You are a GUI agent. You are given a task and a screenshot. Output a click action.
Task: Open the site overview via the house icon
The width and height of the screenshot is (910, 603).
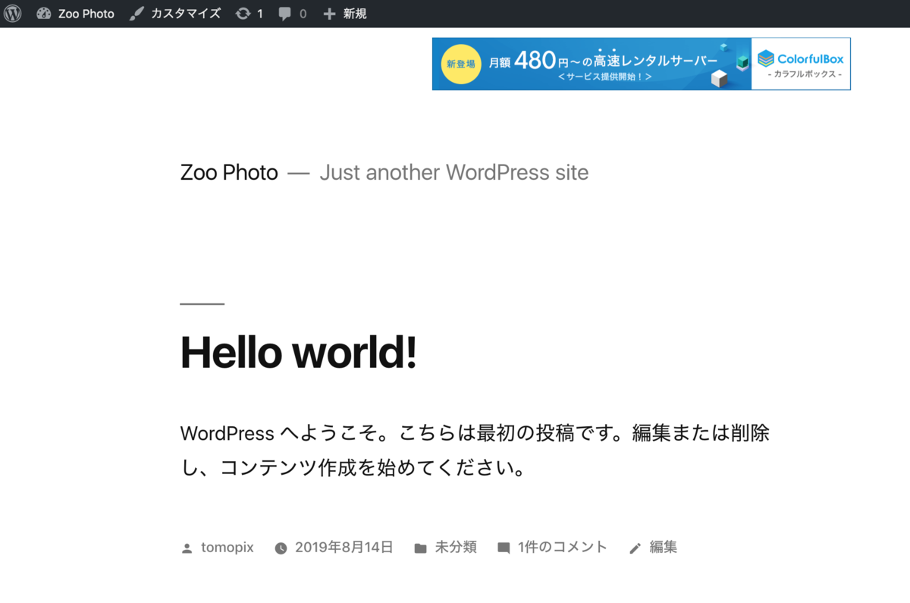44,13
